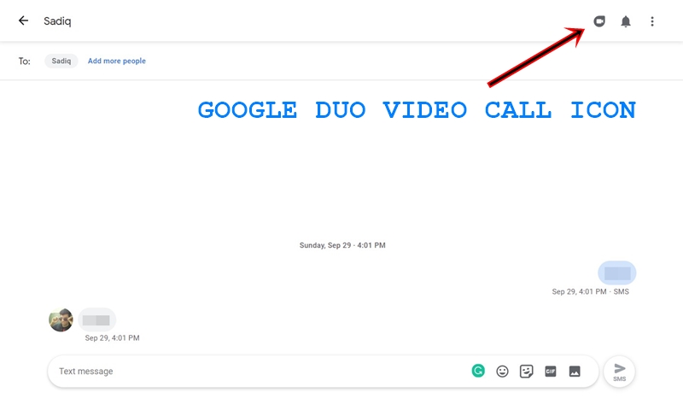Attach an image using the picture icon

(575, 372)
